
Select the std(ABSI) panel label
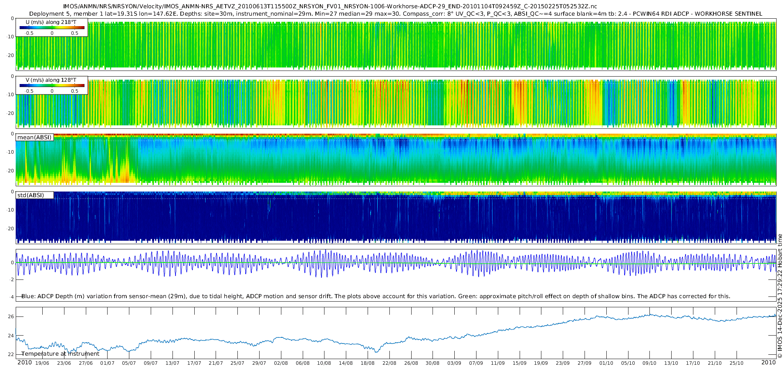[34, 195]
